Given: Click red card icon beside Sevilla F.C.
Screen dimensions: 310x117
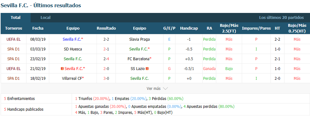Looking at the screenshot, I should 62,68.
